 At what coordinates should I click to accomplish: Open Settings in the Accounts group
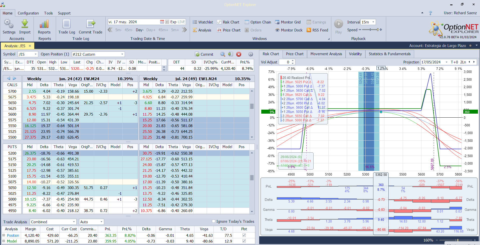[9, 27]
